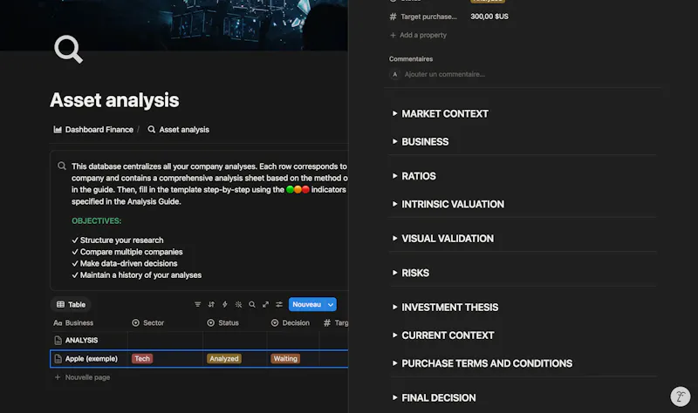Click the Tech sector tag
This screenshot has height=413, width=698.
pyautogui.click(x=142, y=359)
